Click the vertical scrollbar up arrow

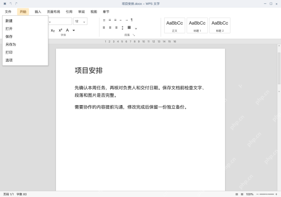(279, 46)
